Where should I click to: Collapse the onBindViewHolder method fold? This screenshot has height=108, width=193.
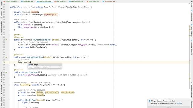[9, 57]
